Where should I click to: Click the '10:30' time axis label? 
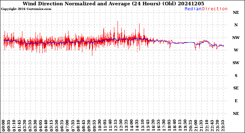99,126
